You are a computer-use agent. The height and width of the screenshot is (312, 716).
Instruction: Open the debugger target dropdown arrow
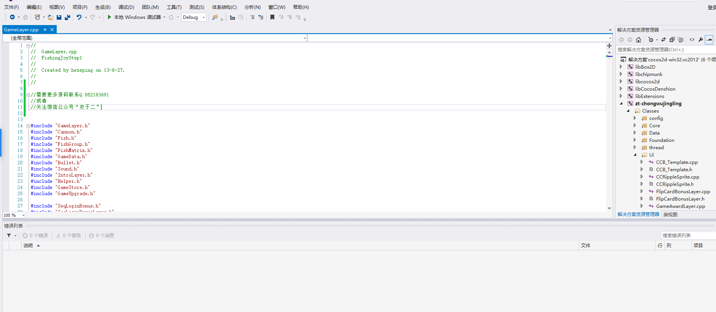tap(164, 17)
